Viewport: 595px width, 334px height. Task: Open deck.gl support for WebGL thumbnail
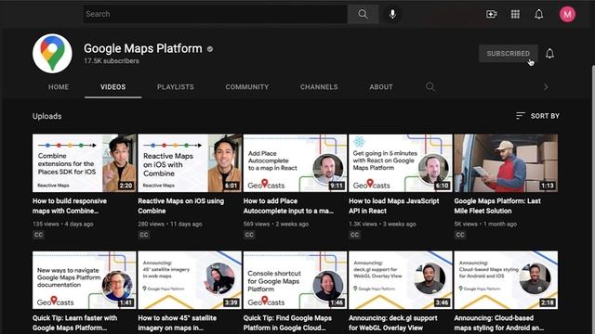point(401,280)
